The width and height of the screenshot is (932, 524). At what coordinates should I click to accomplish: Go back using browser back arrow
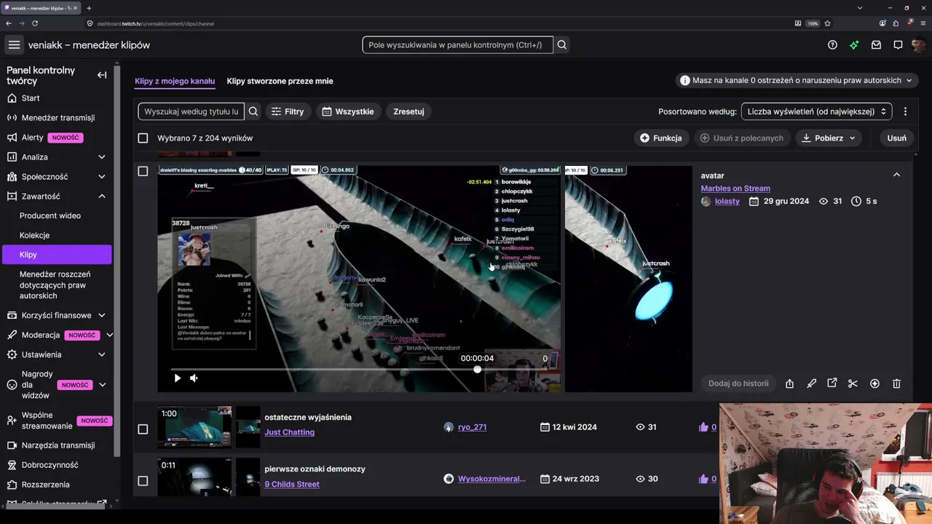(9, 23)
